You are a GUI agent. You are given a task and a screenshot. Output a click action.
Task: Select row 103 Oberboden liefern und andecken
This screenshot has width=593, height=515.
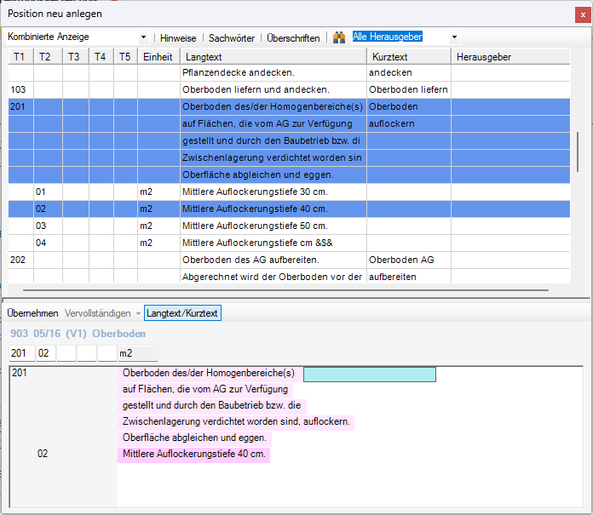(x=289, y=89)
